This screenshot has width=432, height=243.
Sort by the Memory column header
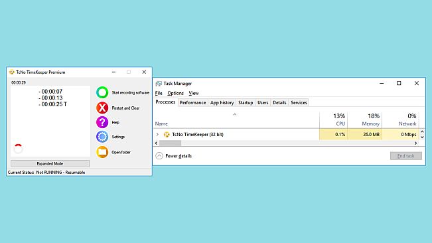[x=365, y=120]
